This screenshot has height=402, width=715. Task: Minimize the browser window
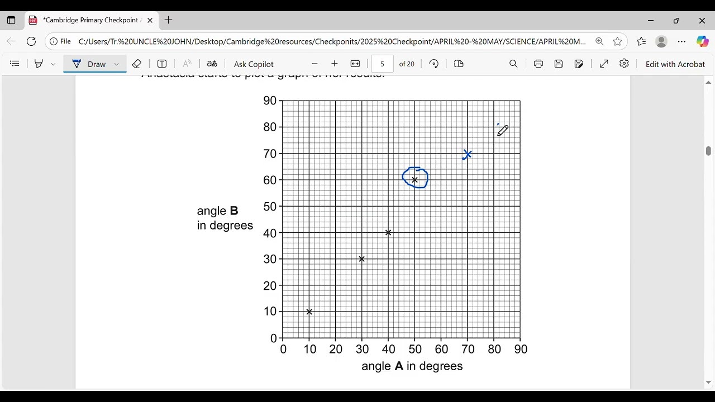click(651, 21)
